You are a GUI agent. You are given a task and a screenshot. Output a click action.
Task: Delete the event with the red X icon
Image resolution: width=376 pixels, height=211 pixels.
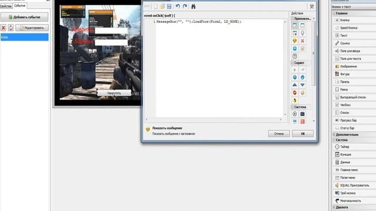[x=4, y=28]
